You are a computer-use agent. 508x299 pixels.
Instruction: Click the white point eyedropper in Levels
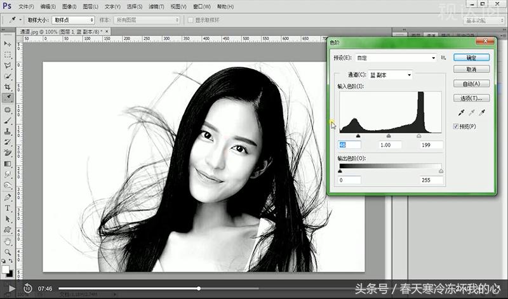click(482, 112)
